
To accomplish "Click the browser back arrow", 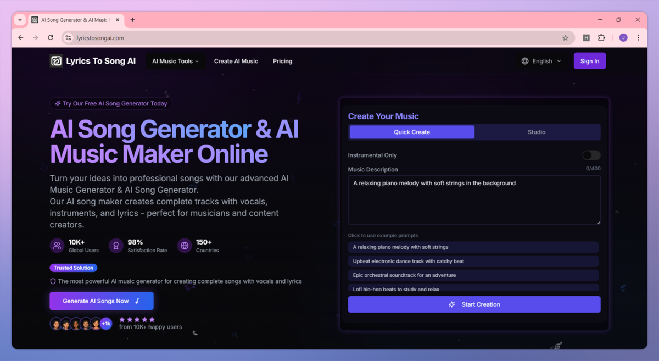I will [x=21, y=38].
